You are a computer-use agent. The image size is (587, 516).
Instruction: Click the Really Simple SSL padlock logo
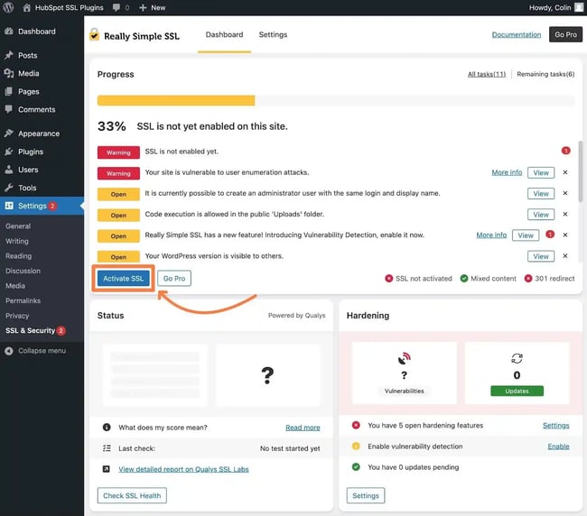coord(94,35)
